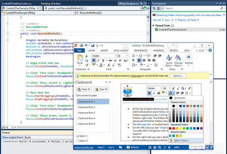Open the FILE ribbon tab
Viewport: 227px width, 154px height.
pos(79,50)
